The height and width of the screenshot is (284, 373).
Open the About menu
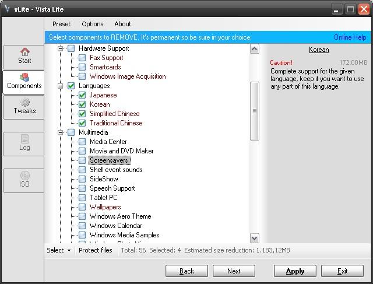(123, 24)
